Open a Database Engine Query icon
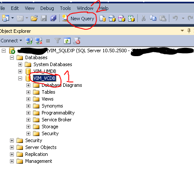194x171 pixels. [x=103, y=18]
